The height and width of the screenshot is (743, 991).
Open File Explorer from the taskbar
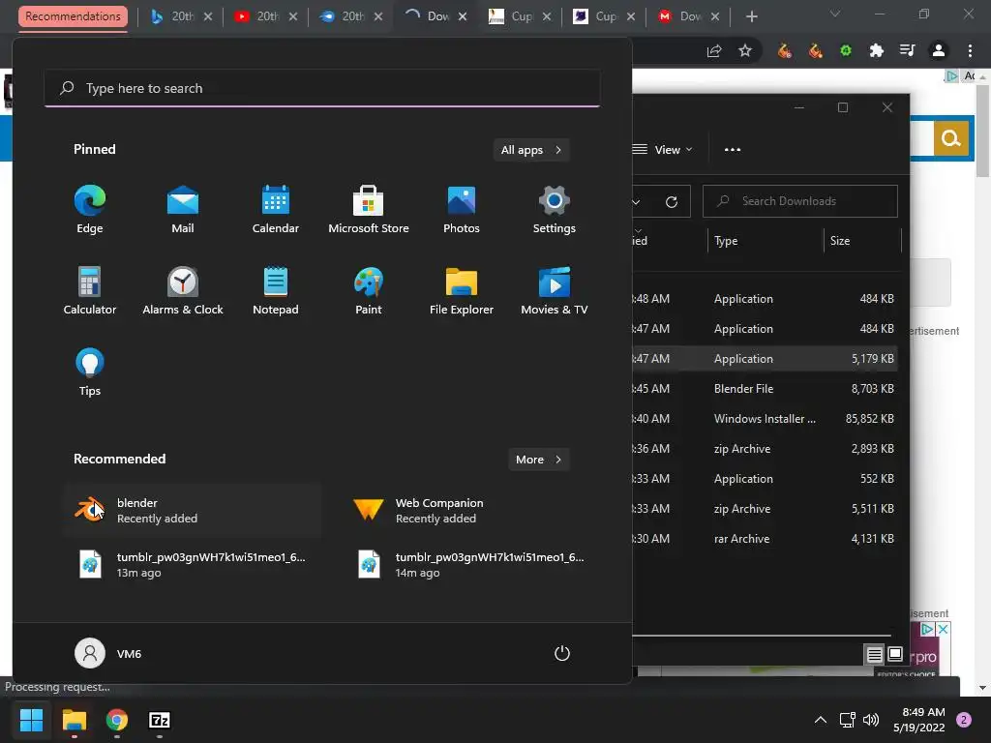pyautogui.click(x=74, y=720)
